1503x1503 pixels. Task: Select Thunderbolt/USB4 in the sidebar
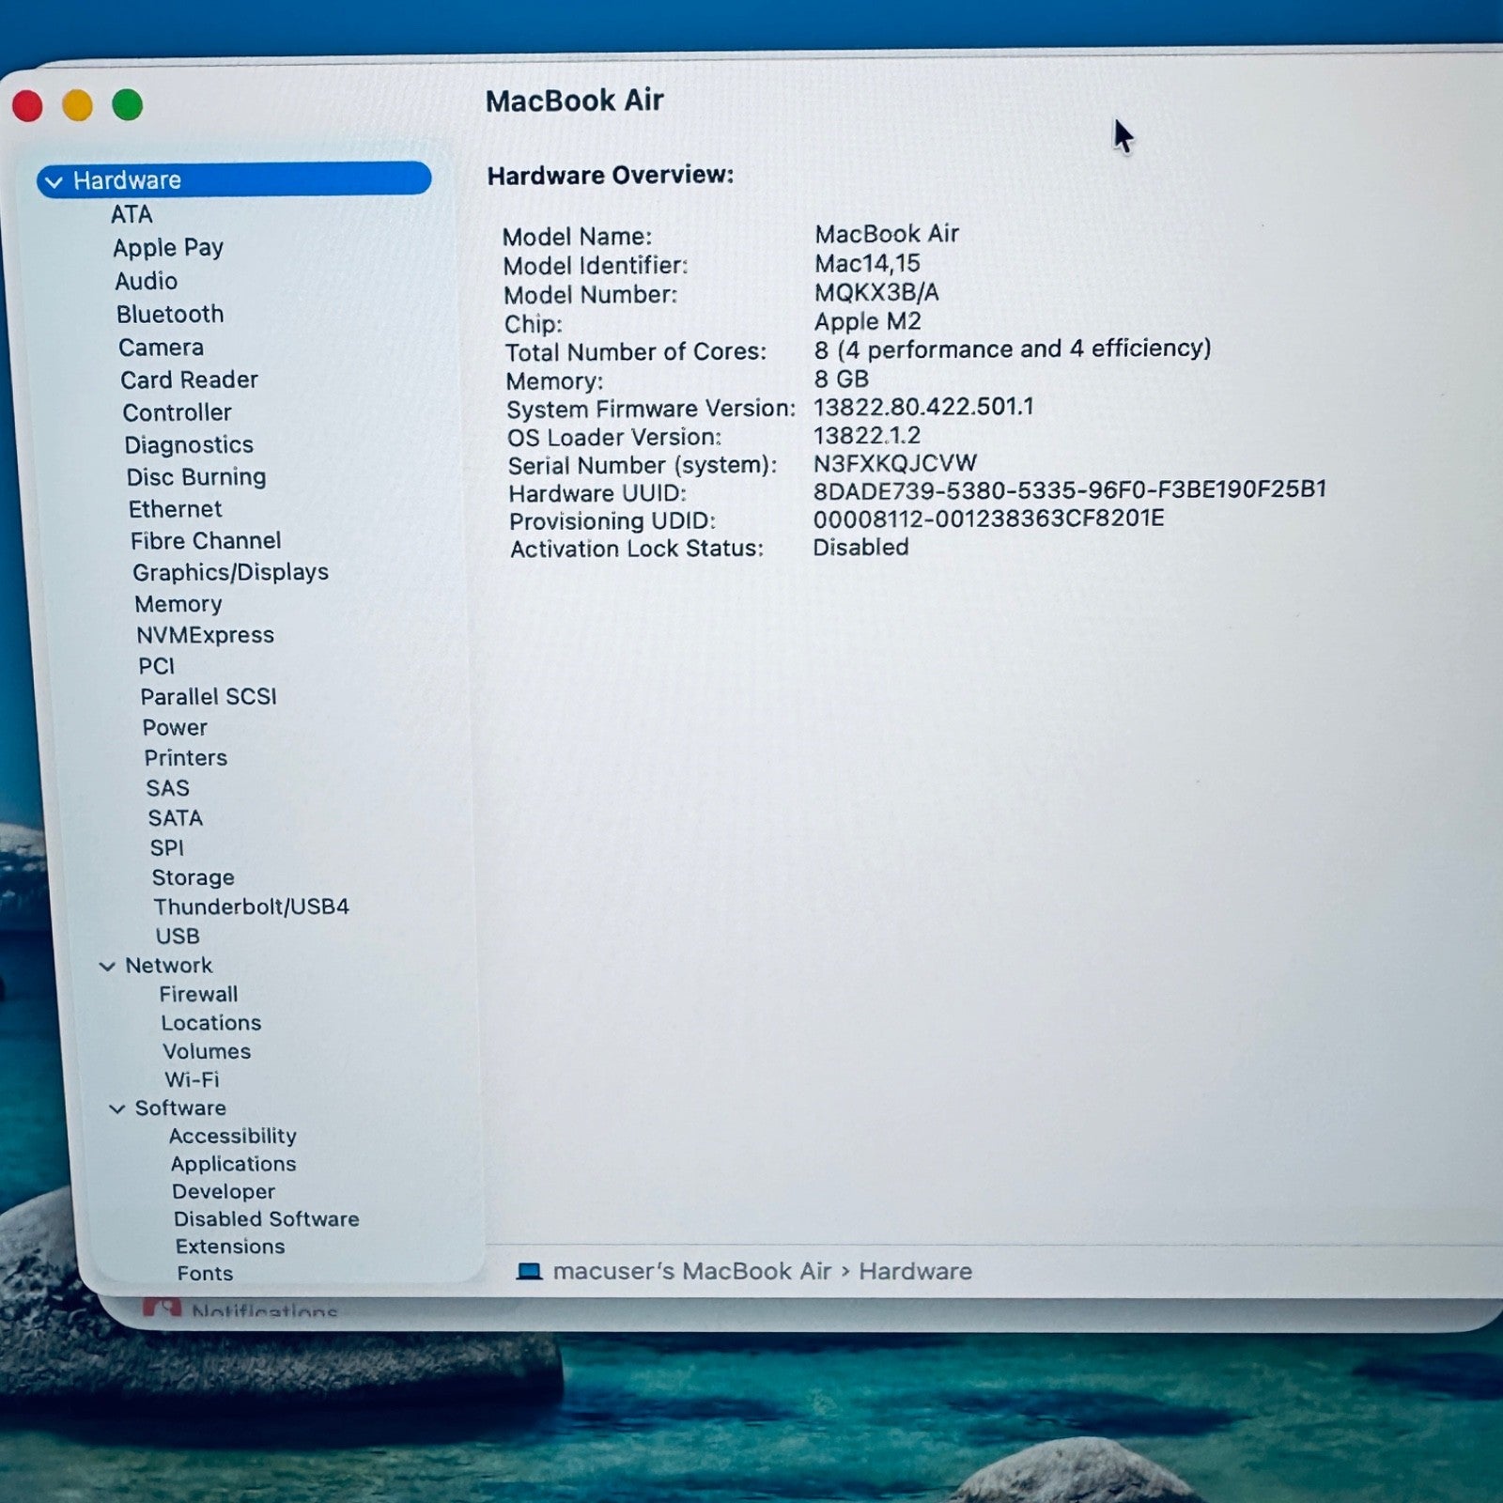pos(251,906)
